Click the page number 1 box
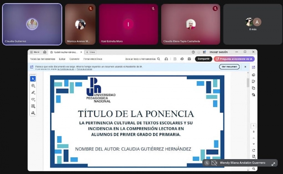The width and height of the screenshot is (283, 174). (x=253, y=126)
